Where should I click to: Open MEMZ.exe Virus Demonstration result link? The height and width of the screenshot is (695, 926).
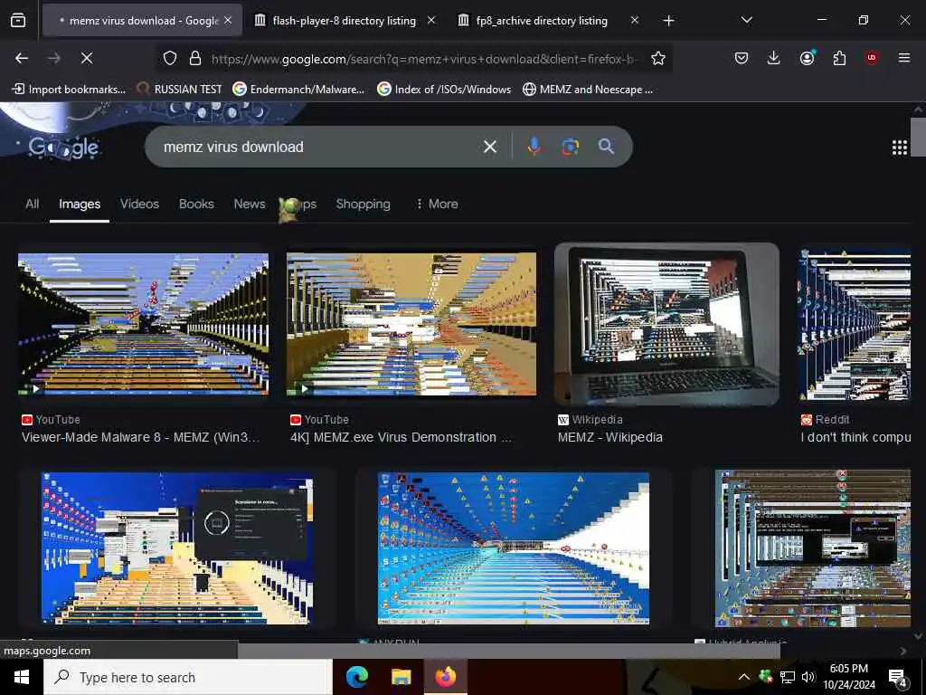[x=401, y=437]
